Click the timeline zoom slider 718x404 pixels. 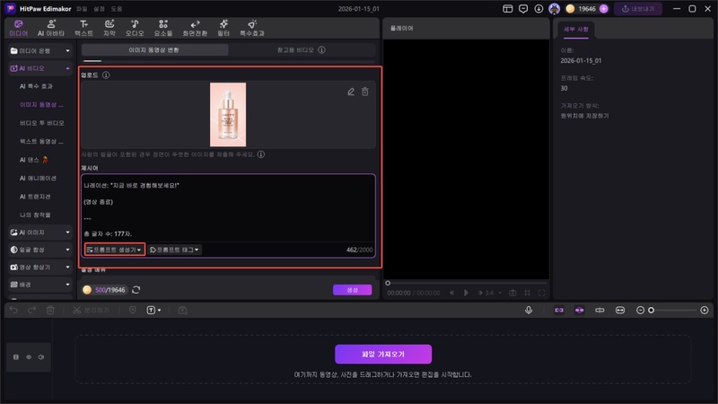pos(673,310)
